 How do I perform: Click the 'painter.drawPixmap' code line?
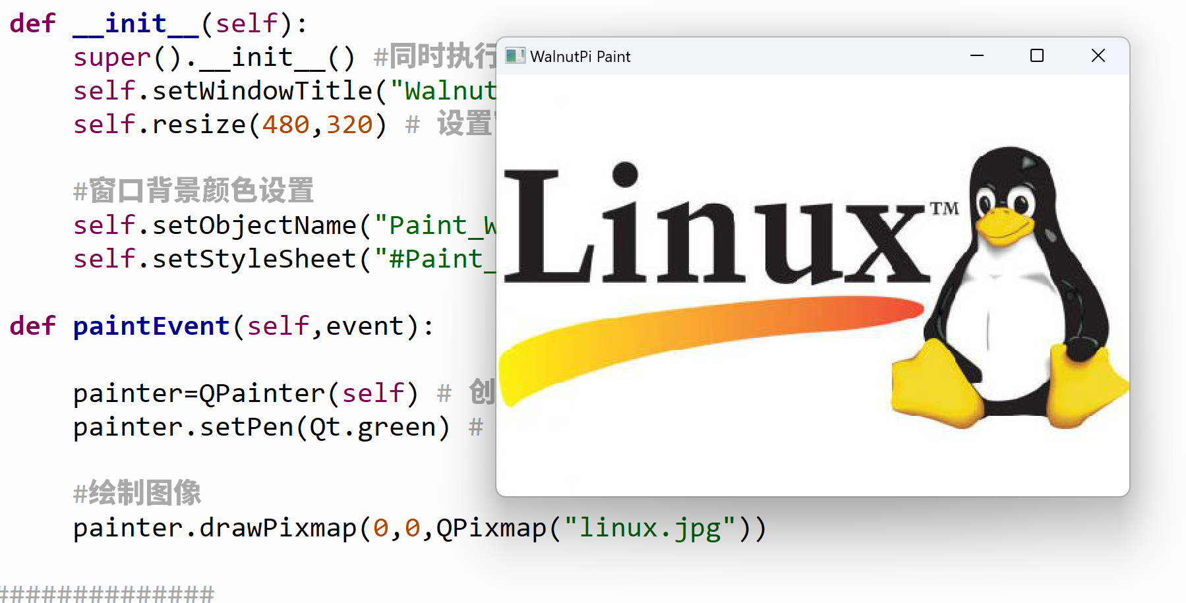pos(419,529)
